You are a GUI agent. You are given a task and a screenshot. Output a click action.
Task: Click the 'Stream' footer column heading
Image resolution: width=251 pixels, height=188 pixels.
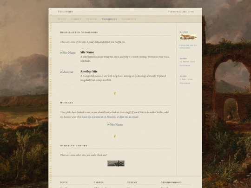(132, 182)
